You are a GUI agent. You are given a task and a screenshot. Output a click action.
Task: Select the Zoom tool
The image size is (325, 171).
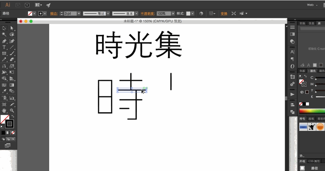tap(12, 110)
